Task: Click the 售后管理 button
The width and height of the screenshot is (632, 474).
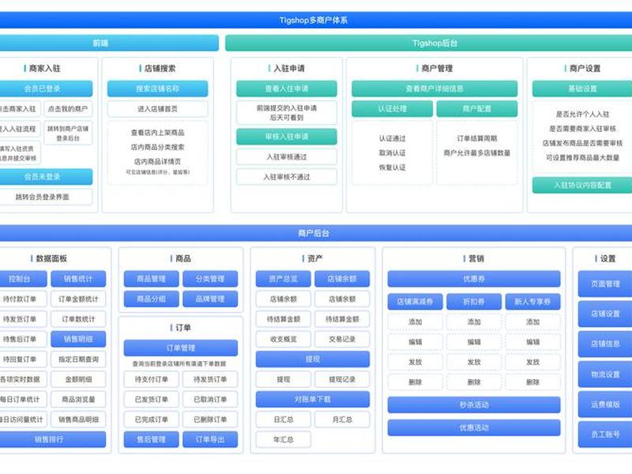Action: point(151,439)
